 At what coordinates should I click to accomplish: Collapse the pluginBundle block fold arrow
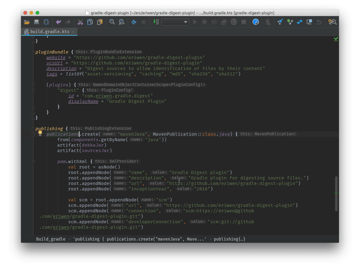click(33, 52)
